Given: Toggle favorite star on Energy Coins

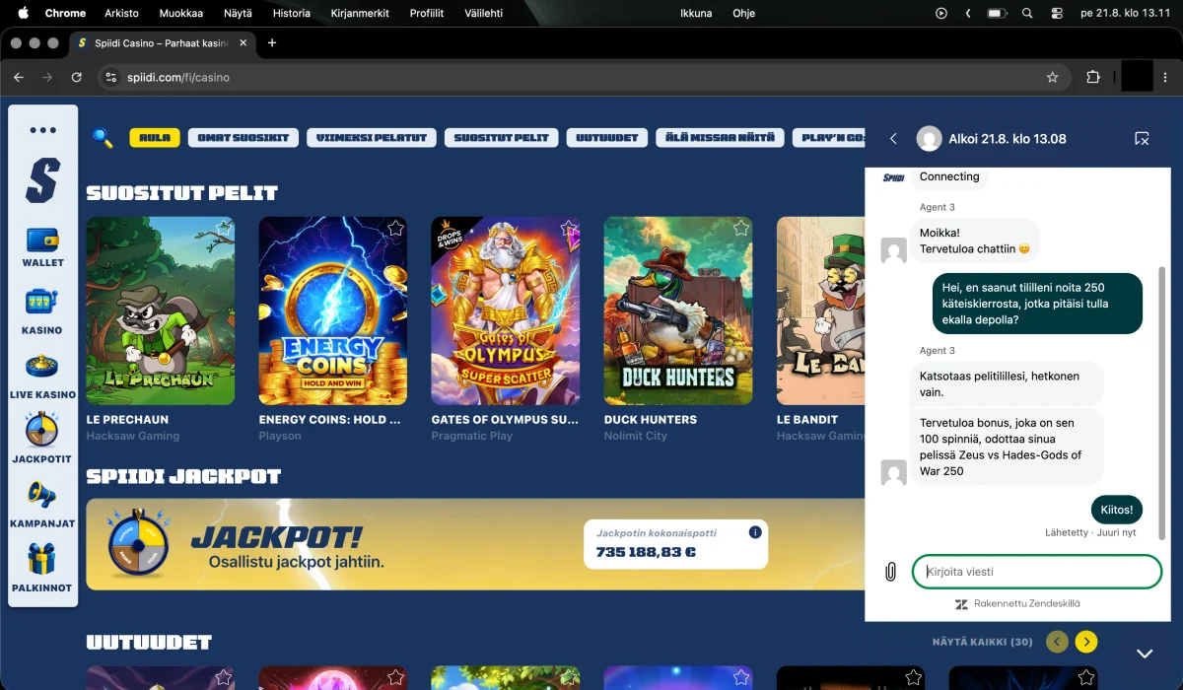Looking at the screenshot, I should (395, 229).
